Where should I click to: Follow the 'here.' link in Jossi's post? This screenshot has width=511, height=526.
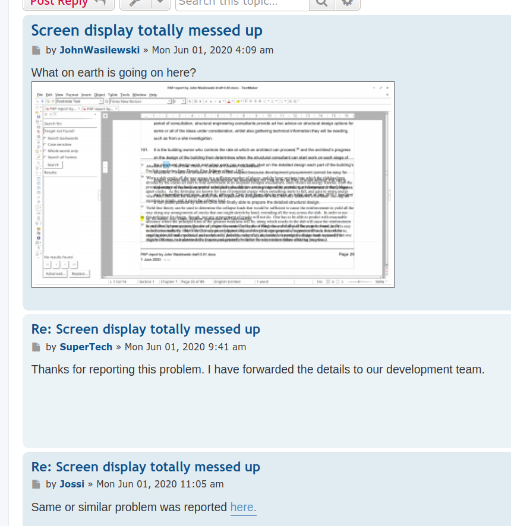(x=243, y=508)
